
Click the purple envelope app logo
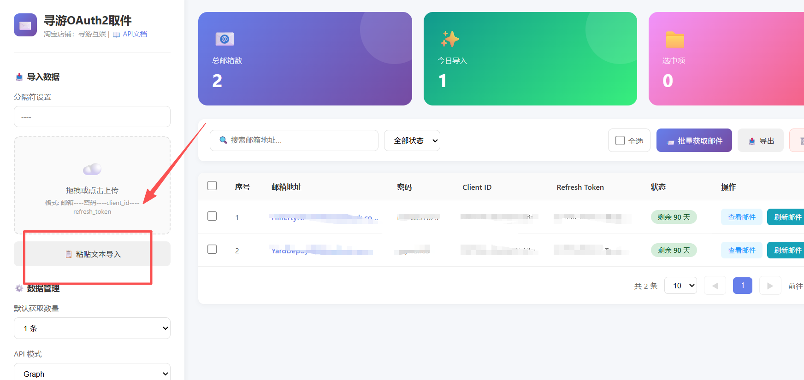click(x=25, y=25)
